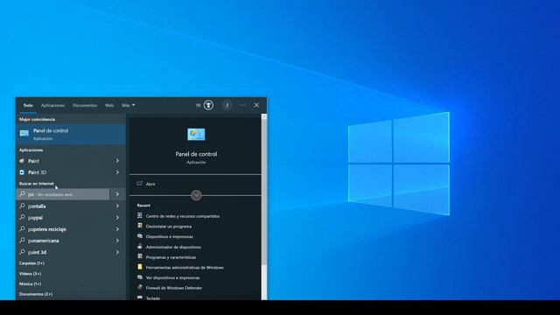Close the search panel
The image size is (560, 315).
(x=256, y=105)
